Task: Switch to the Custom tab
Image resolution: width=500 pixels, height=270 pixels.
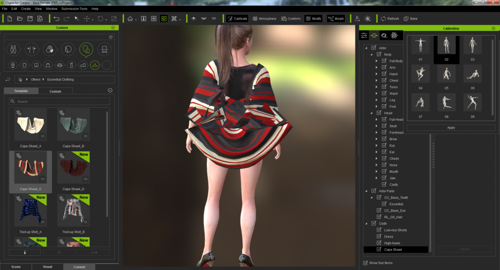Action: click(x=55, y=91)
